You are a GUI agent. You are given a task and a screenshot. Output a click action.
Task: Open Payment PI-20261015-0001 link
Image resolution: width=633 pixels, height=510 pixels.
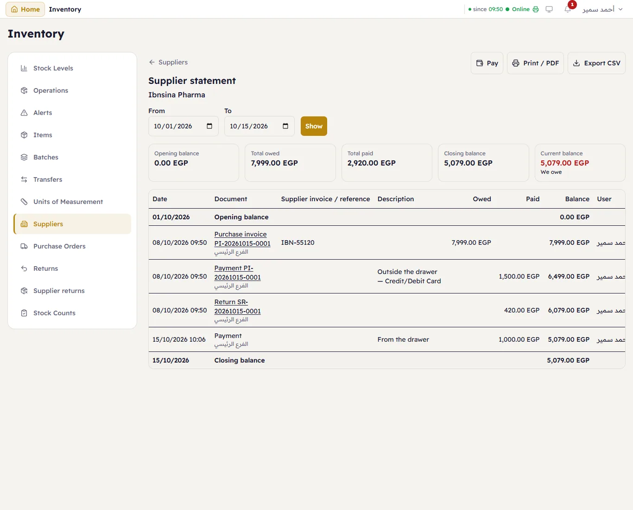coord(237,273)
